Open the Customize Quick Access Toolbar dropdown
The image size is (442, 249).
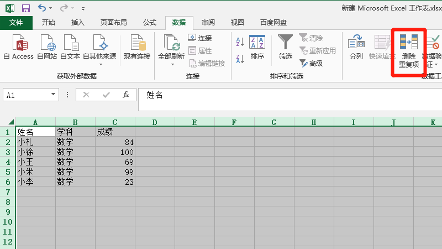coord(83,9)
